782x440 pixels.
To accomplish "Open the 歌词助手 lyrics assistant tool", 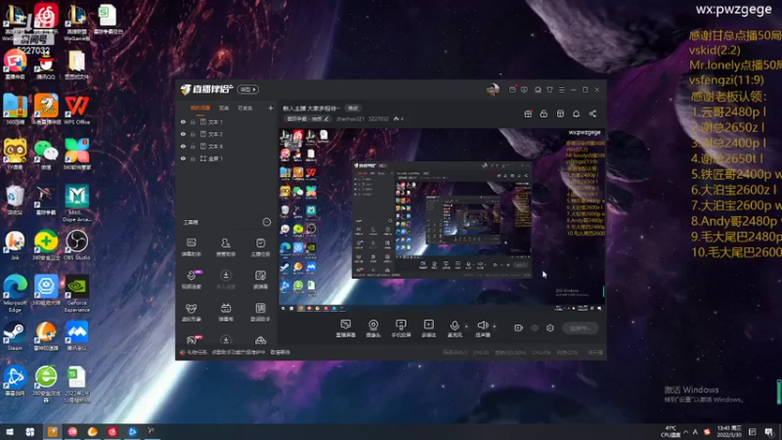I will coord(260,312).
